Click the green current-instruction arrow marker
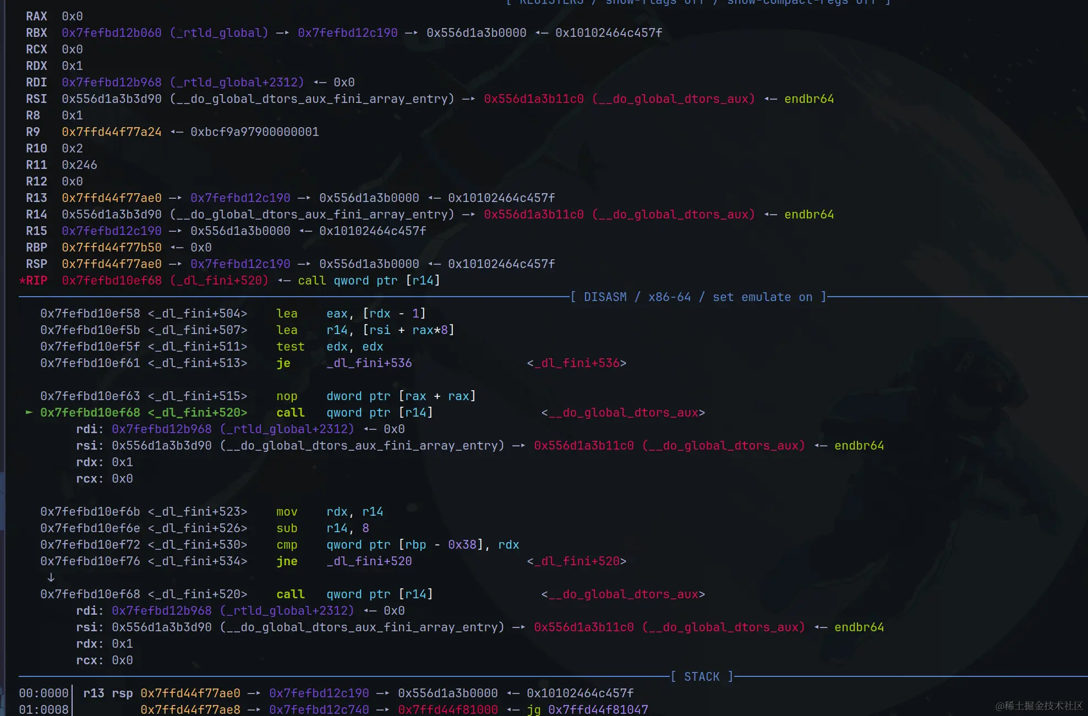 click(29, 412)
